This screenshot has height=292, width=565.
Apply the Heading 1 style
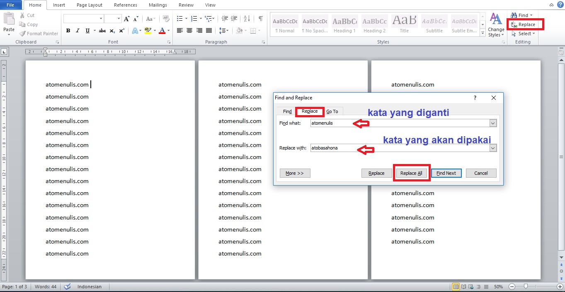pos(345,24)
